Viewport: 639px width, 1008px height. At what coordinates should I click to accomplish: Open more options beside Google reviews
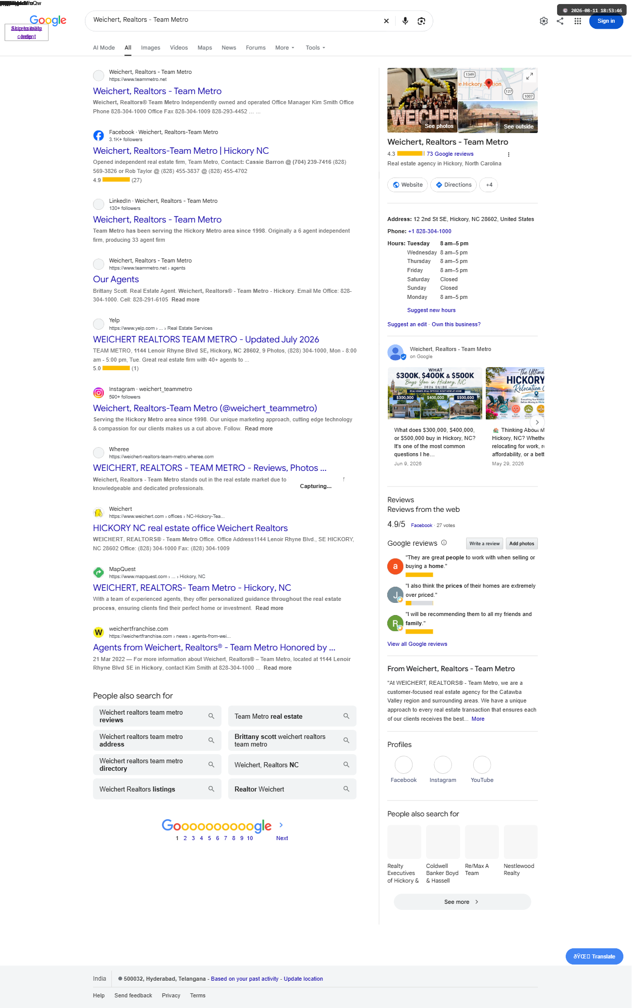509,154
